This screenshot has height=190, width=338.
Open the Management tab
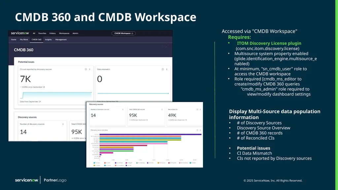coord(61,40)
